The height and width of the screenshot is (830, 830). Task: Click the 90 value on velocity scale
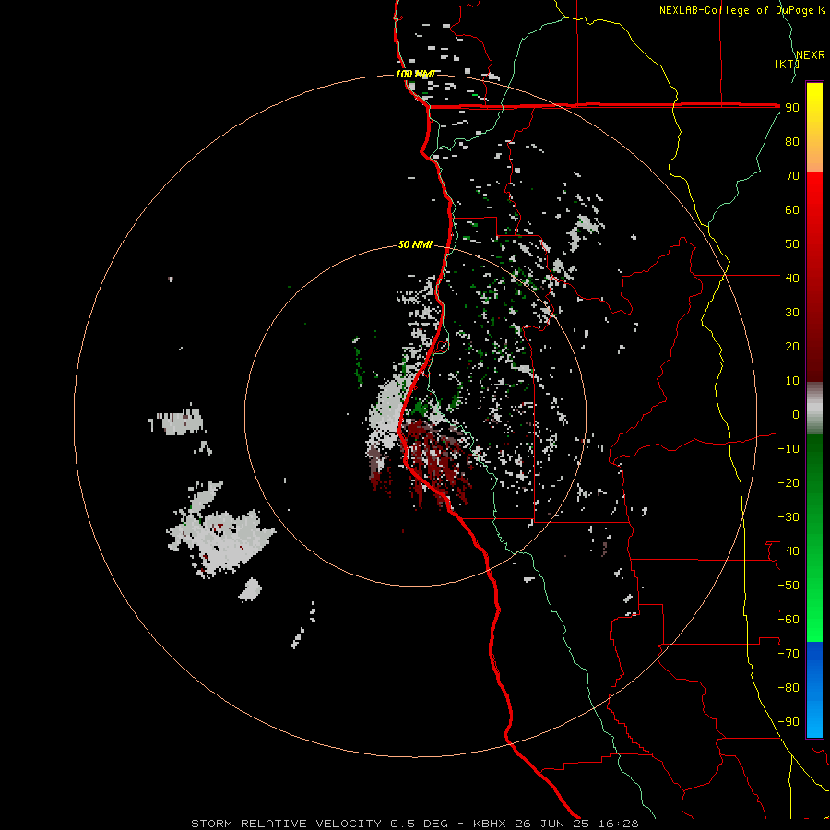(792, 108)
